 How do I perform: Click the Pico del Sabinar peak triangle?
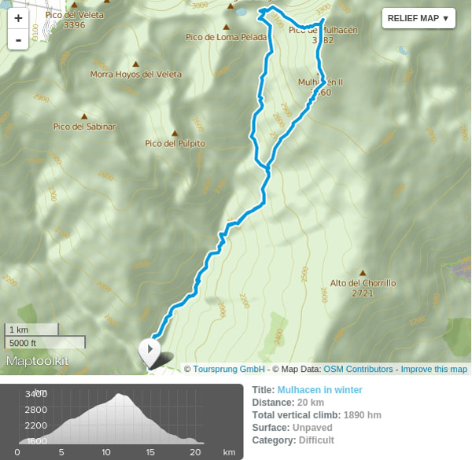(84, 116)
